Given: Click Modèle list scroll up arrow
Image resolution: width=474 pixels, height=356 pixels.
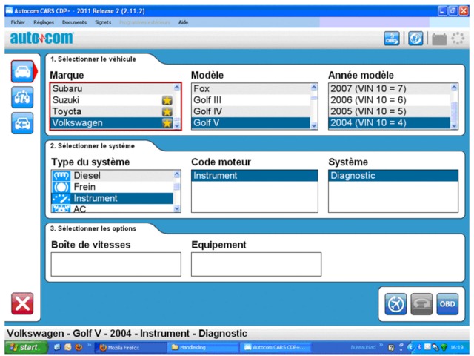Looking at the screenshot, I should pyautogui.click(x=314, y=88).
